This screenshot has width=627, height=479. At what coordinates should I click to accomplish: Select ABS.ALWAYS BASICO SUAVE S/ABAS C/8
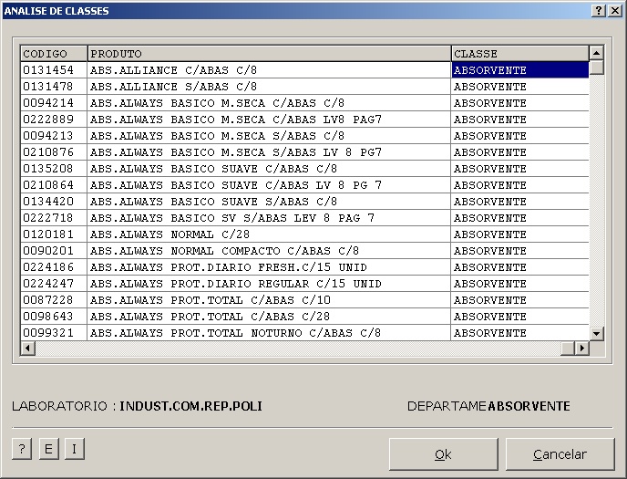[x=269, y=202]
